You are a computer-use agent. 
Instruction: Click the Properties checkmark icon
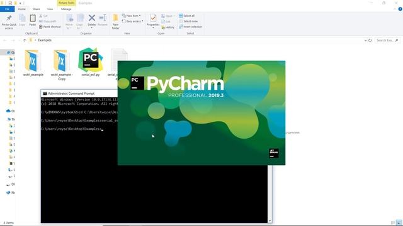click(x=153, y=18)
